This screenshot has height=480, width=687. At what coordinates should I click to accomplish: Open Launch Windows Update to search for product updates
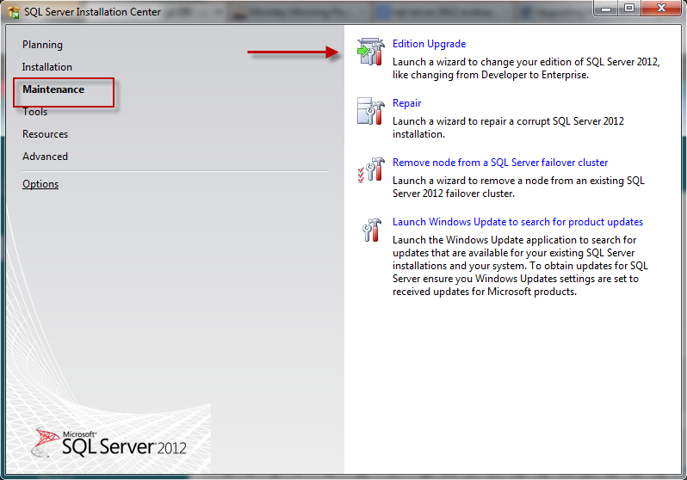click(x=517, y=222)
